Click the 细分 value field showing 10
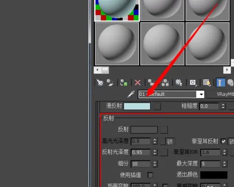This screenshot has width=234, height=187. 141,164
